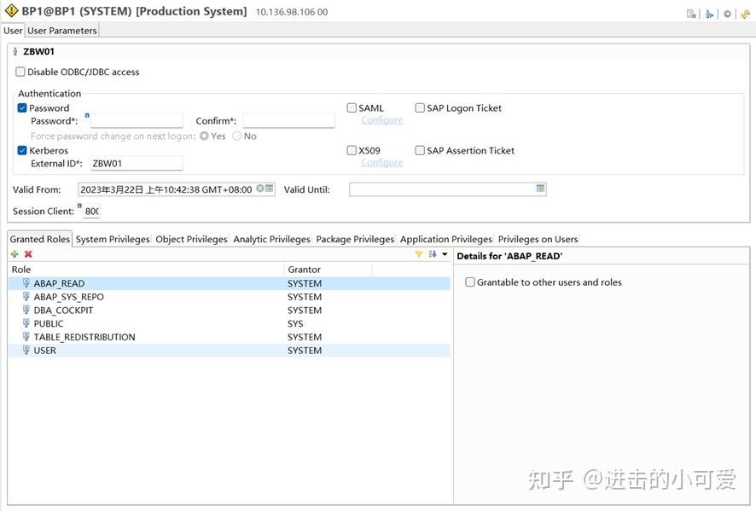The image size is (756, 511).
Task: Click the yellow filter icon above roles list
Action: (x=419, y=254)
